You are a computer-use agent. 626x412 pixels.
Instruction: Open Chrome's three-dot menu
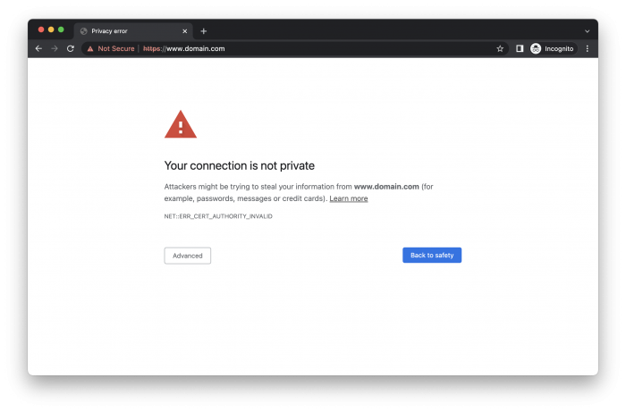pos(588,48)
